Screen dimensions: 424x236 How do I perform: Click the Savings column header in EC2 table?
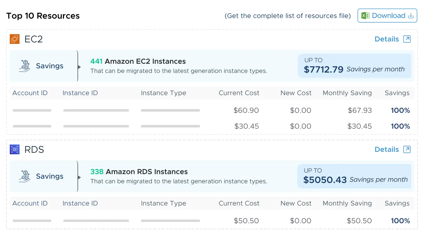click(x=397, y=93)
